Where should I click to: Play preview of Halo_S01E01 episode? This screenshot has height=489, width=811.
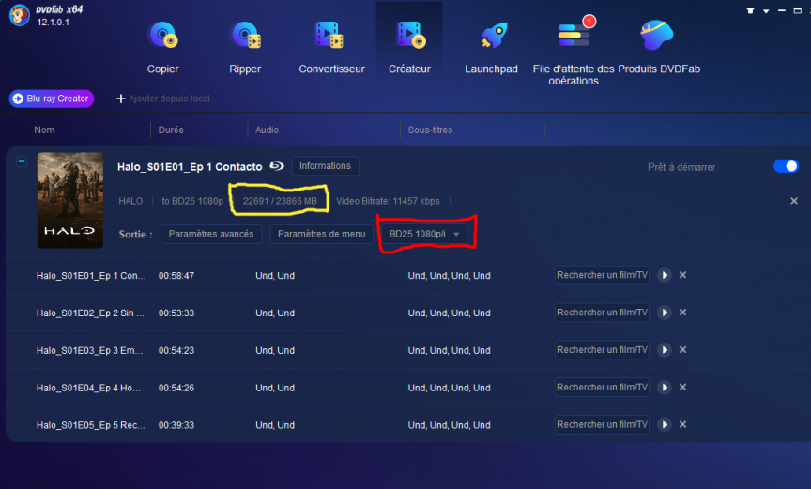coord(664,275)
